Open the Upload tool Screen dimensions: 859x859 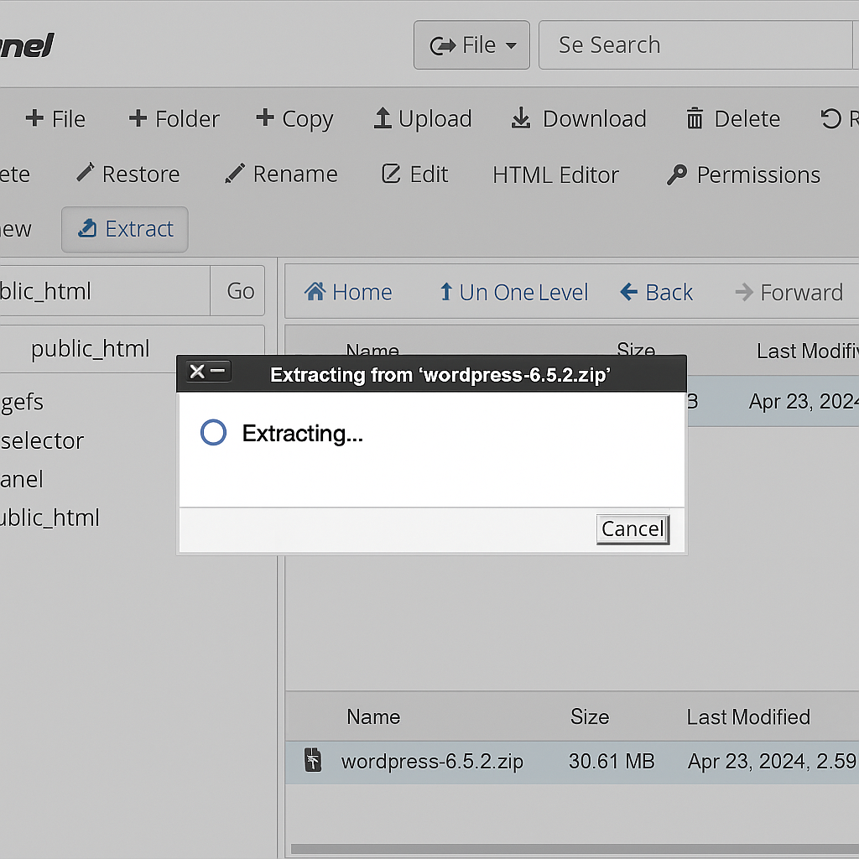(x=423, y=119)
